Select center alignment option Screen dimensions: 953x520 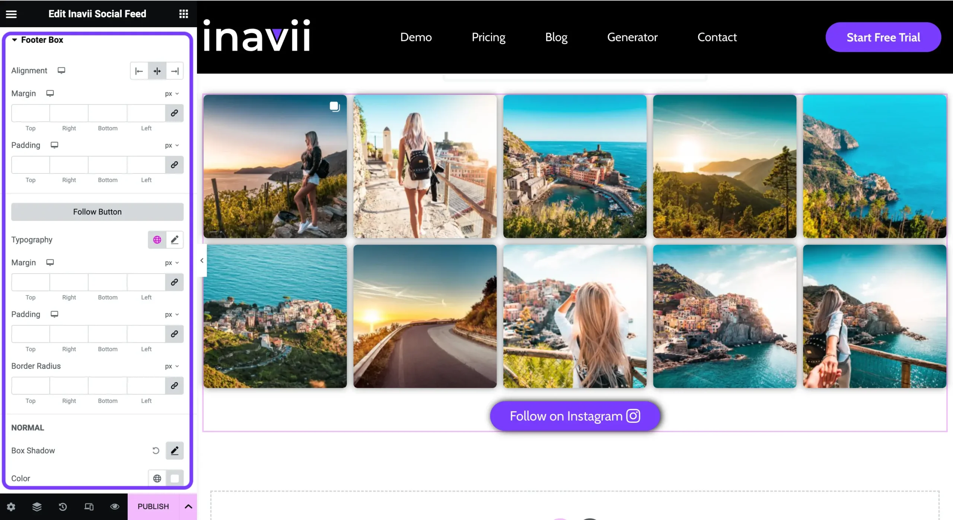pyautogui.click(x=157, y=71)
